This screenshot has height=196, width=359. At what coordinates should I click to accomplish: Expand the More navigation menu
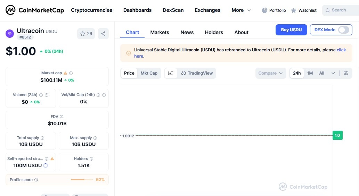pyautogui.click(x=241, y=10)
